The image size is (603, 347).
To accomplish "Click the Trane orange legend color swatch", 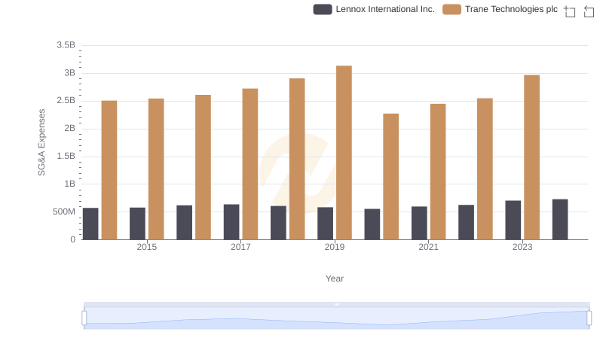I will [x=451, y=9].
